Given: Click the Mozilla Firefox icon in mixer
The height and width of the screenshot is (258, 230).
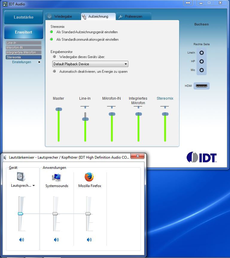Looking at the screenshot, I should [x=89, y=177].
